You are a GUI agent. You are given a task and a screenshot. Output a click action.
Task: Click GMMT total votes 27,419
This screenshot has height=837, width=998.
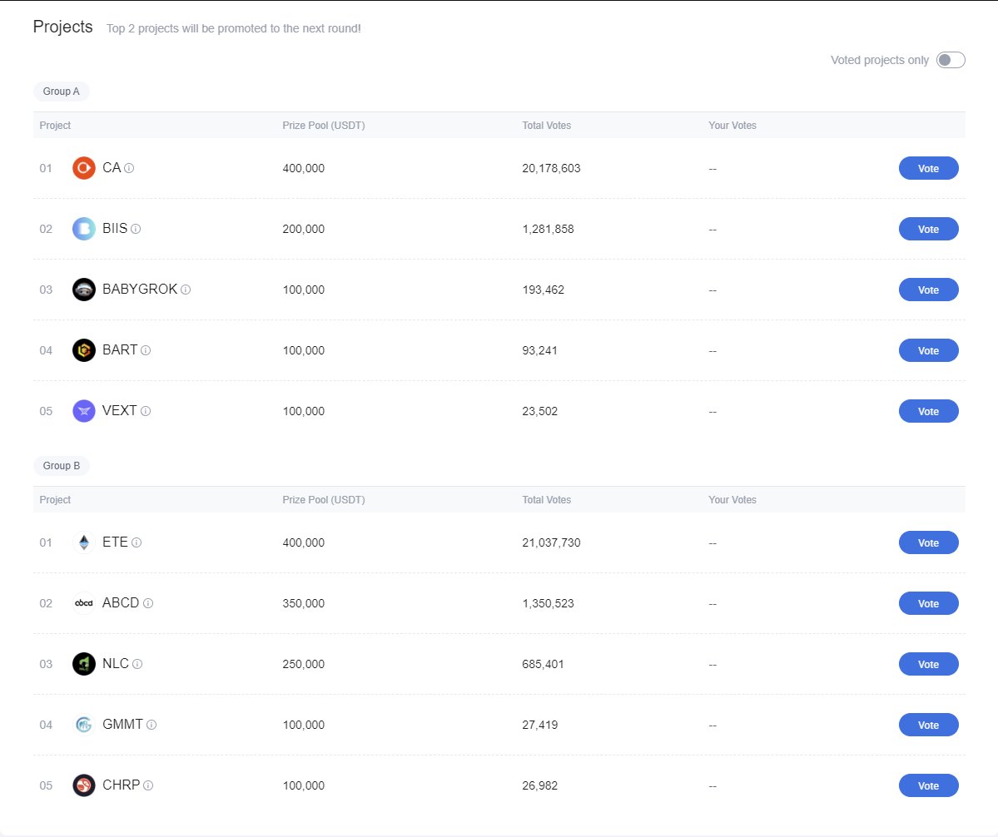[539, 725]
